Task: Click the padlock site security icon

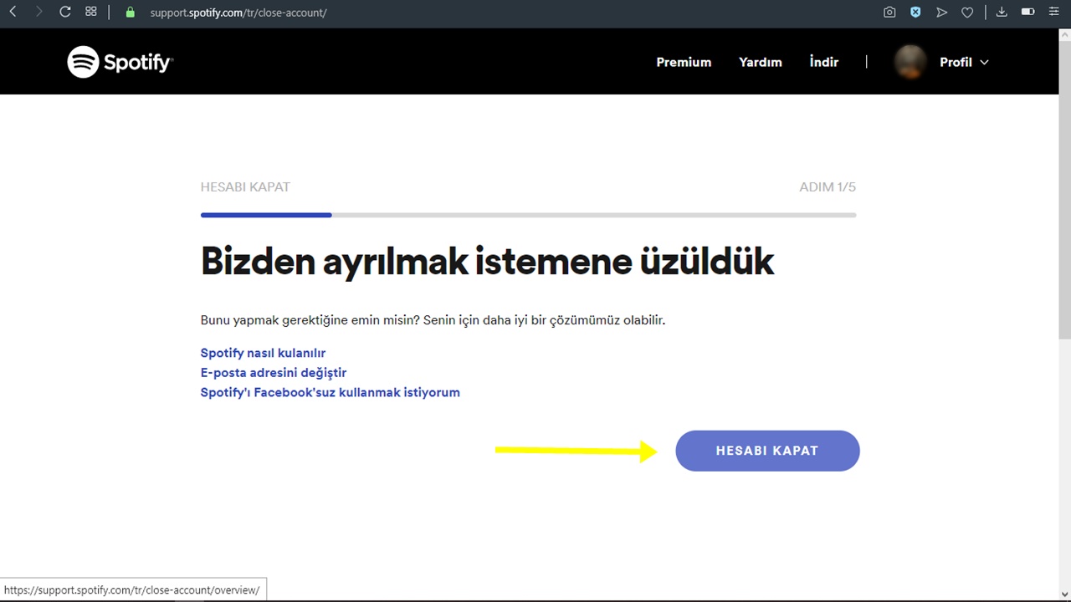Action: 130,13
